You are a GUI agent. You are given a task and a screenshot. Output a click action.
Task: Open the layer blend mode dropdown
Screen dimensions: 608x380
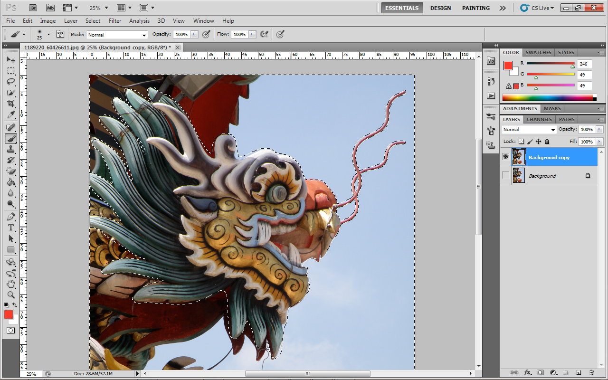pos(529,130)
